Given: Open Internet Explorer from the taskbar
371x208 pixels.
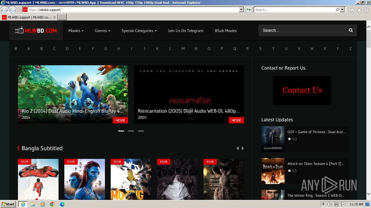Looking at the screenshot, I should [23, 204].
